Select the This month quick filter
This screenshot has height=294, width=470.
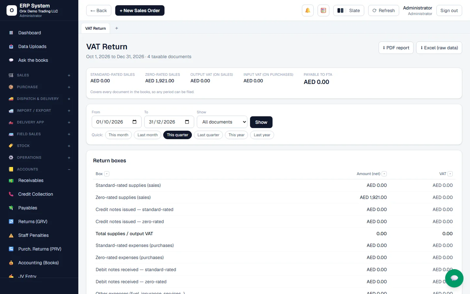pyautogui.click(x=118, y=135)
